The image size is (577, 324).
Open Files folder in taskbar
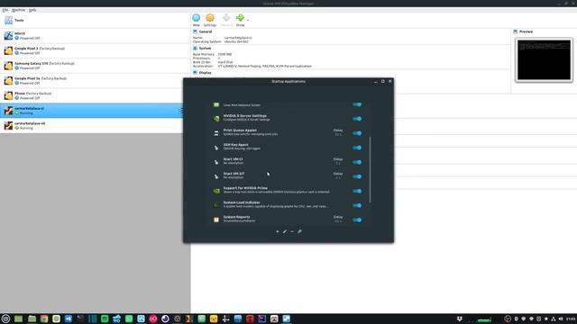pyautogui.click(x=32, y=319)
